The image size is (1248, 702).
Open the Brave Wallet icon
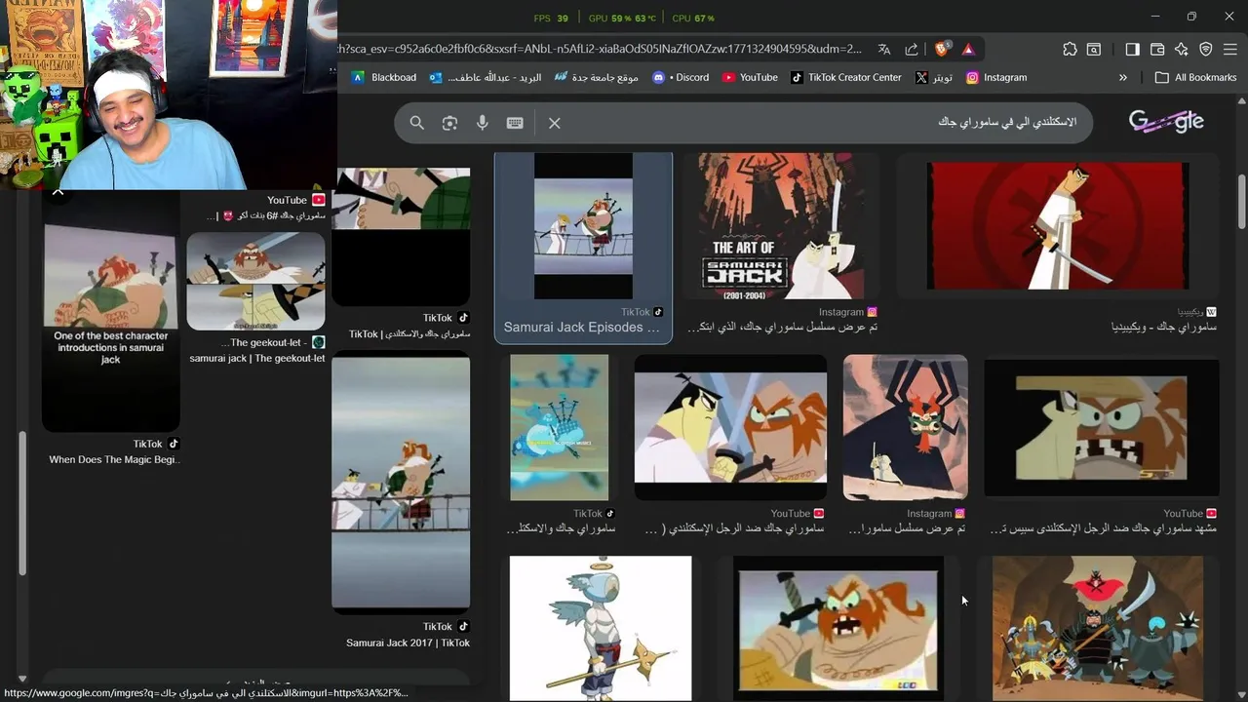coord(1157,49)
